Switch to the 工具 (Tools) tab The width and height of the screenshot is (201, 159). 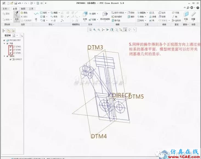(31, 9)
